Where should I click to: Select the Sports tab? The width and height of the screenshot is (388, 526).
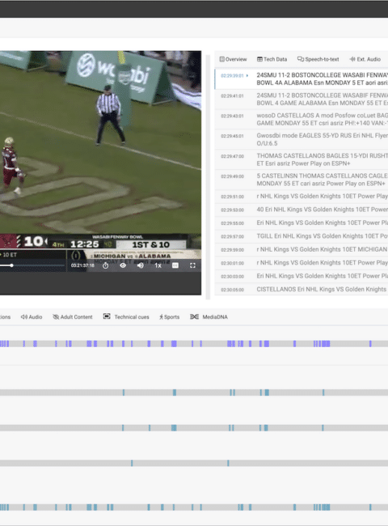[169, 316]
